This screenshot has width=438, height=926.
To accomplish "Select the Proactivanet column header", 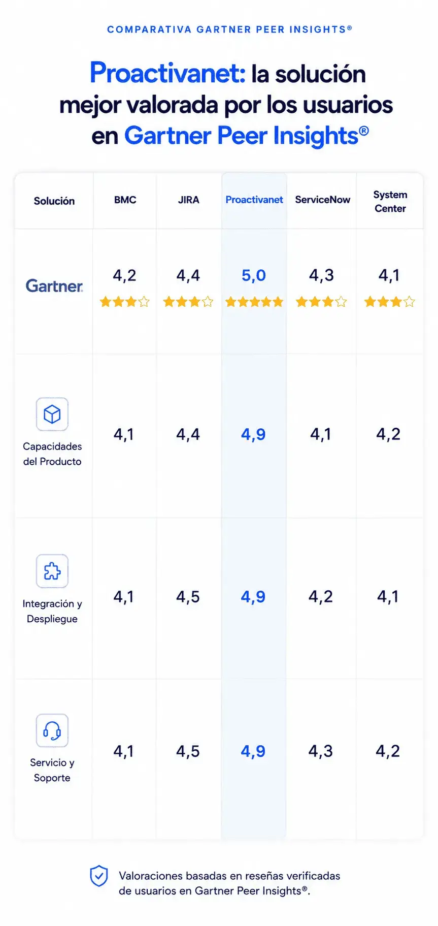I will point(254,200).
